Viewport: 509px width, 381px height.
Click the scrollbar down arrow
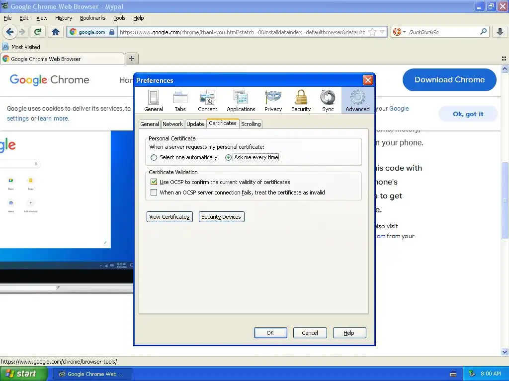[505, 352]
